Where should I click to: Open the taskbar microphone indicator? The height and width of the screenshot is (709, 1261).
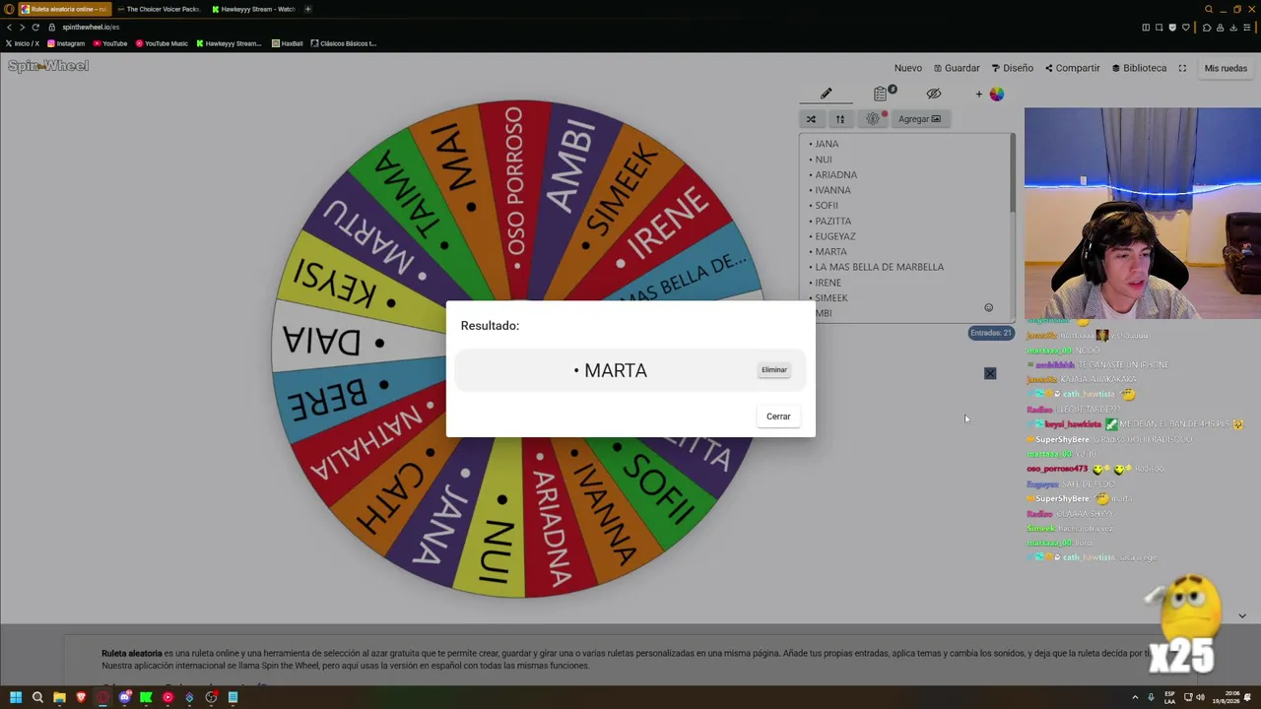coord(1150,697)
